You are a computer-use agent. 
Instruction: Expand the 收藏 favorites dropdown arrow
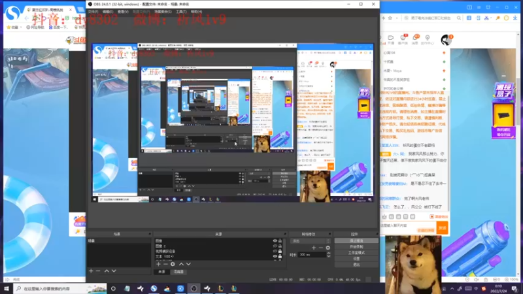[x=21, y=27]
